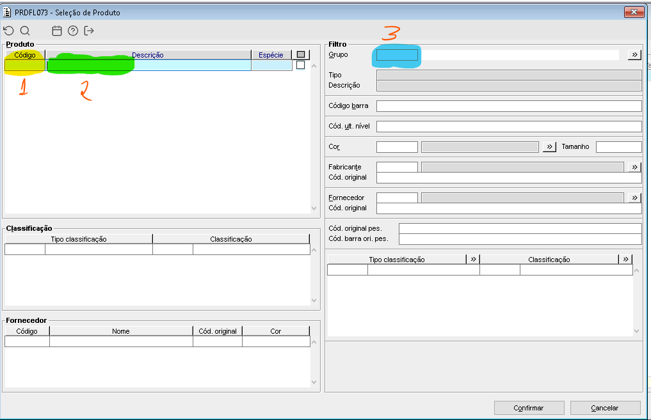
Task: Open the Grupo lookup arrow button
Action: coord(634,55)
